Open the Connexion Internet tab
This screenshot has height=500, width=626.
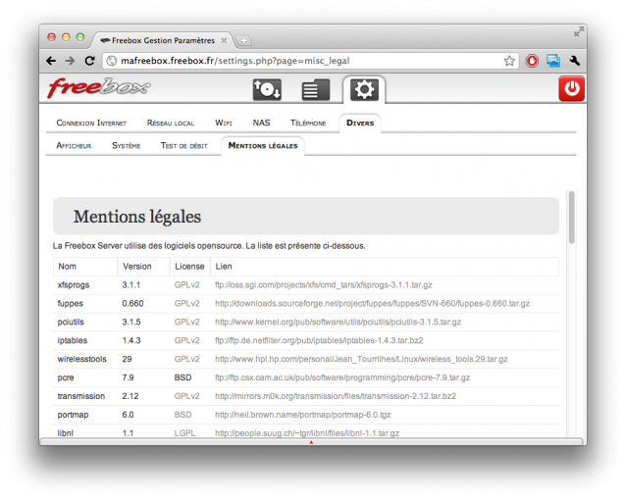click(x=91, y=123)
